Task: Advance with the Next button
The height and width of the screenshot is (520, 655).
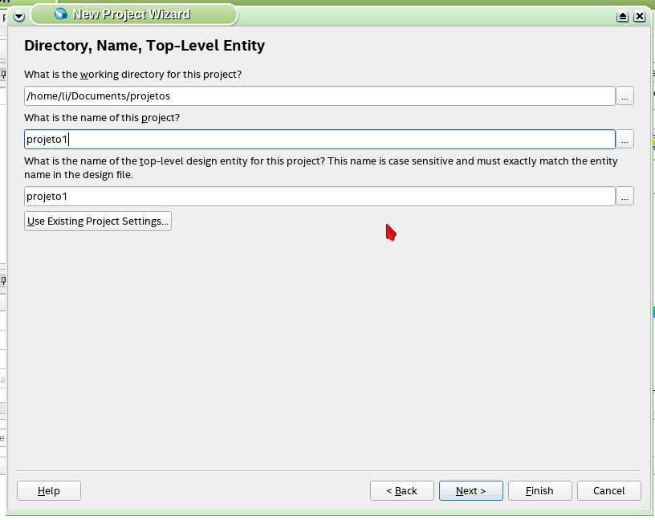Action: (x=470, y=490)
